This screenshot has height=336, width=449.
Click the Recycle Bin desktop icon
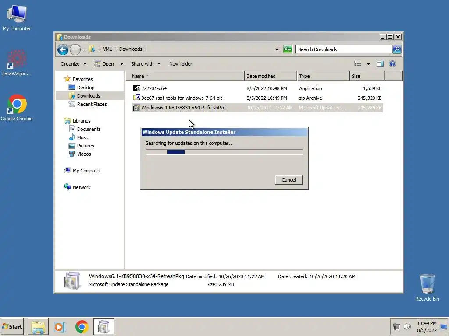click(427, 288)
